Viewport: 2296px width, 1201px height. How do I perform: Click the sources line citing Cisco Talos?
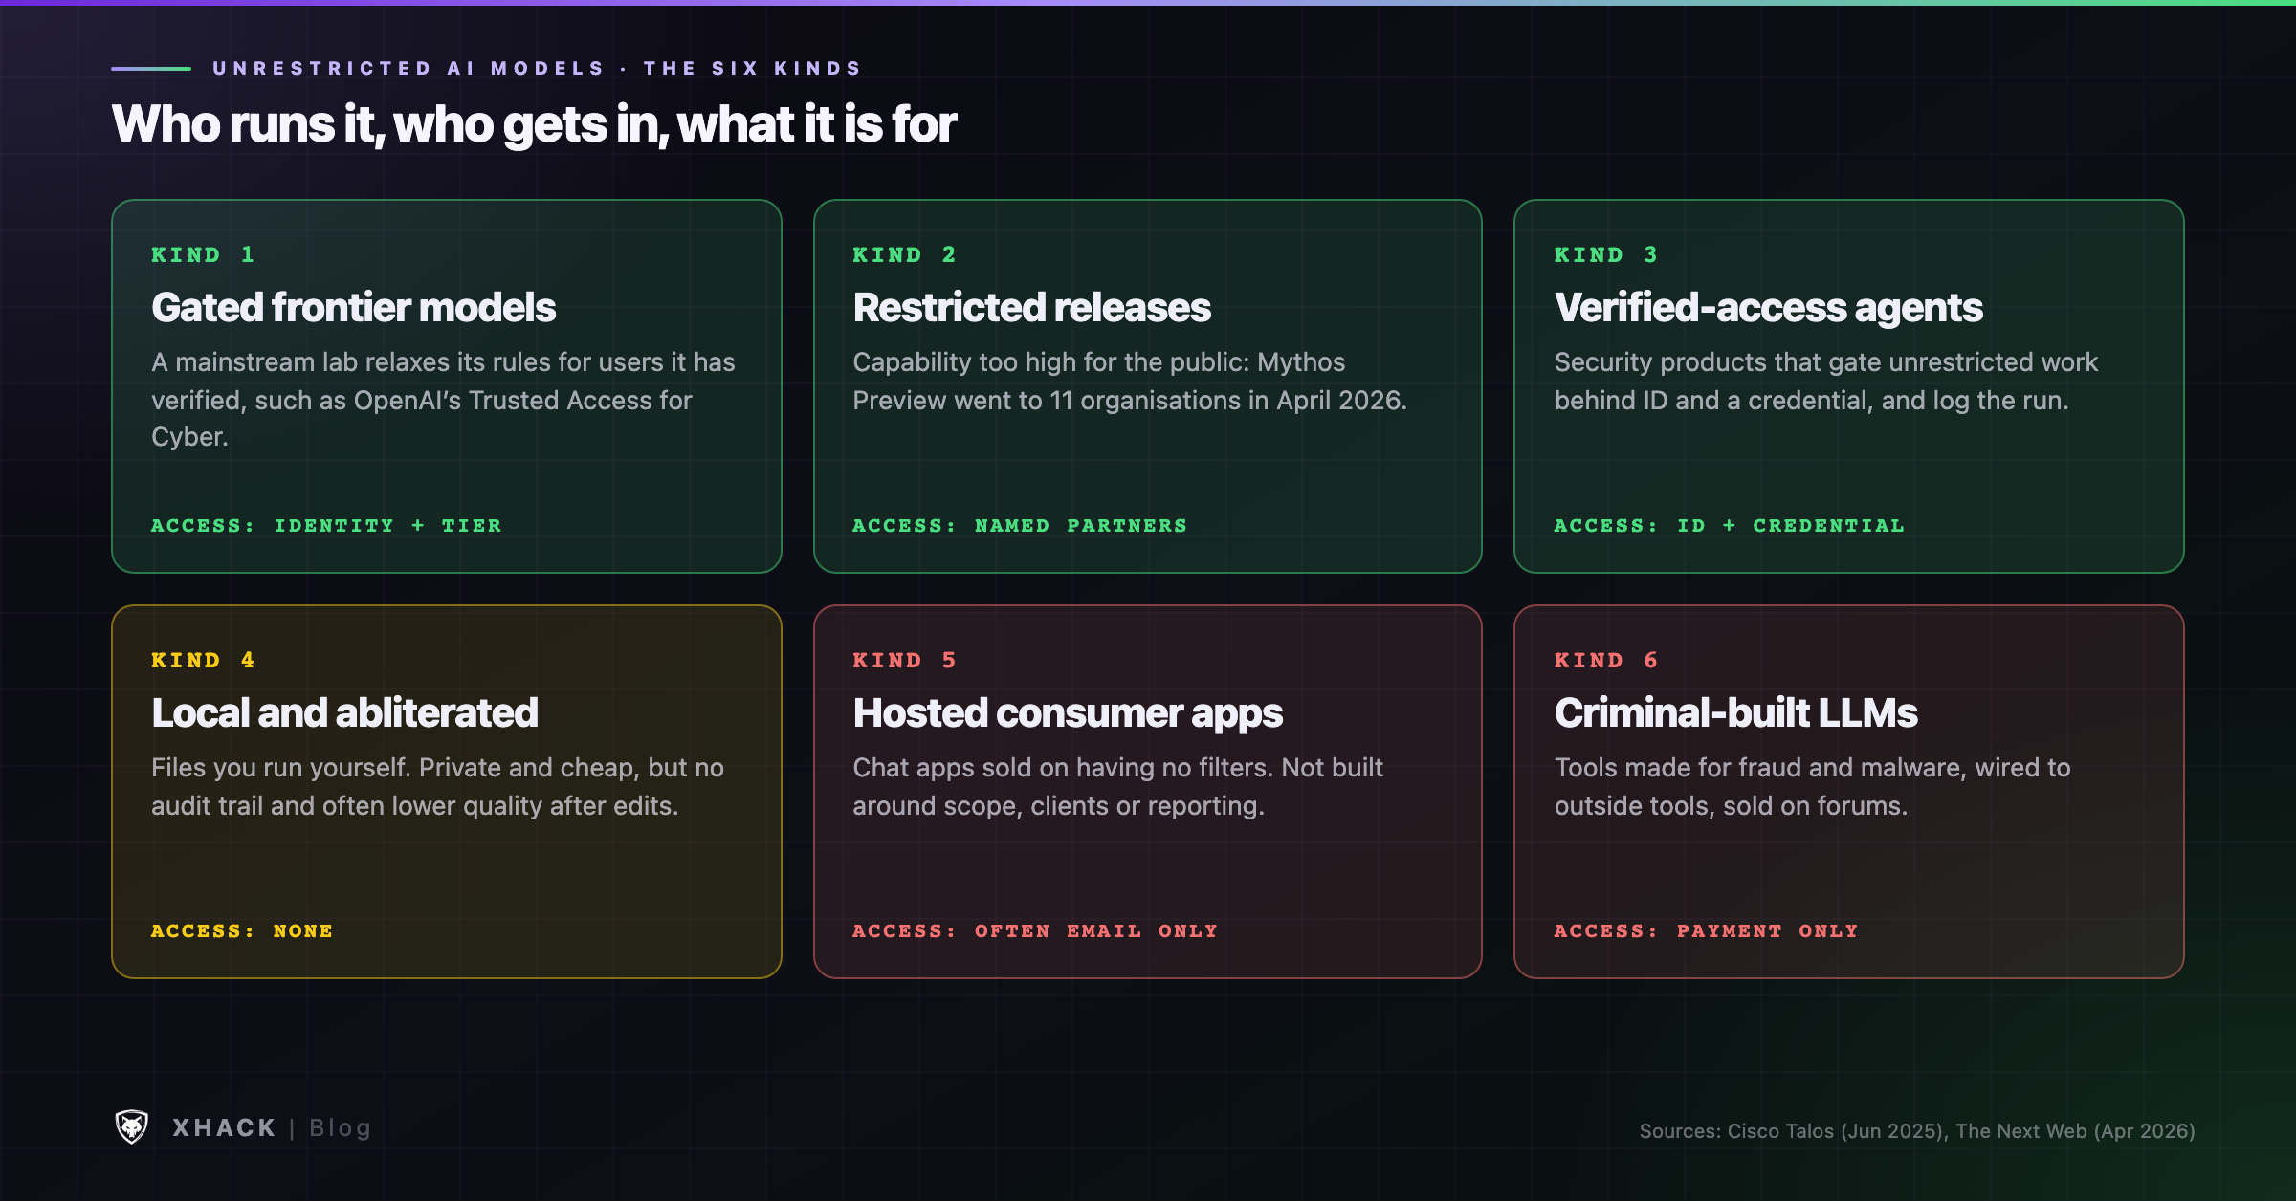click(1917, 1131)
